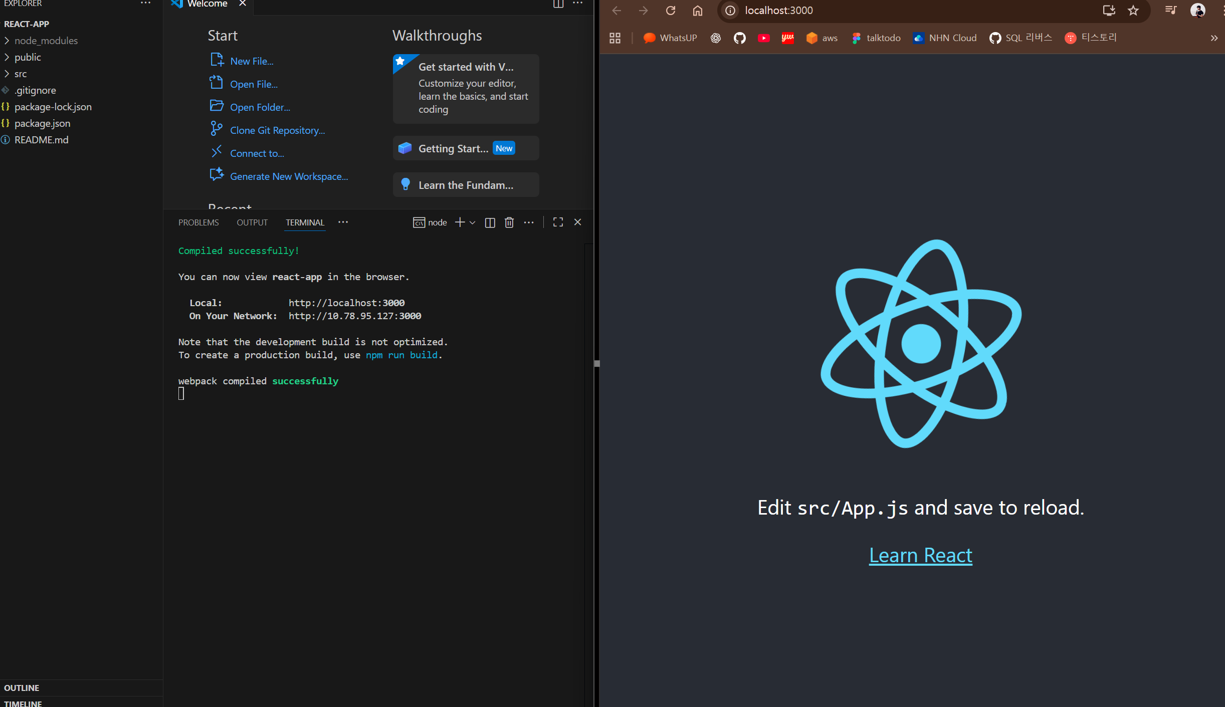Screen dimensions: 1225x707
Task: Open the new terminal launch profile dropdown
Action: (x=472, y=222)
